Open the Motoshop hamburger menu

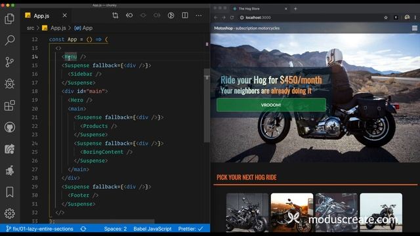(414, 28)
